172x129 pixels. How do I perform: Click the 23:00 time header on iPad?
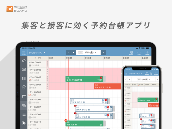[126, 58]
